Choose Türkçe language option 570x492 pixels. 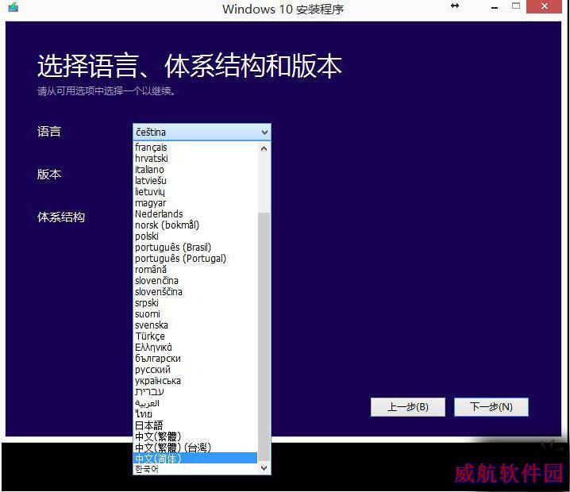[195, 336]
